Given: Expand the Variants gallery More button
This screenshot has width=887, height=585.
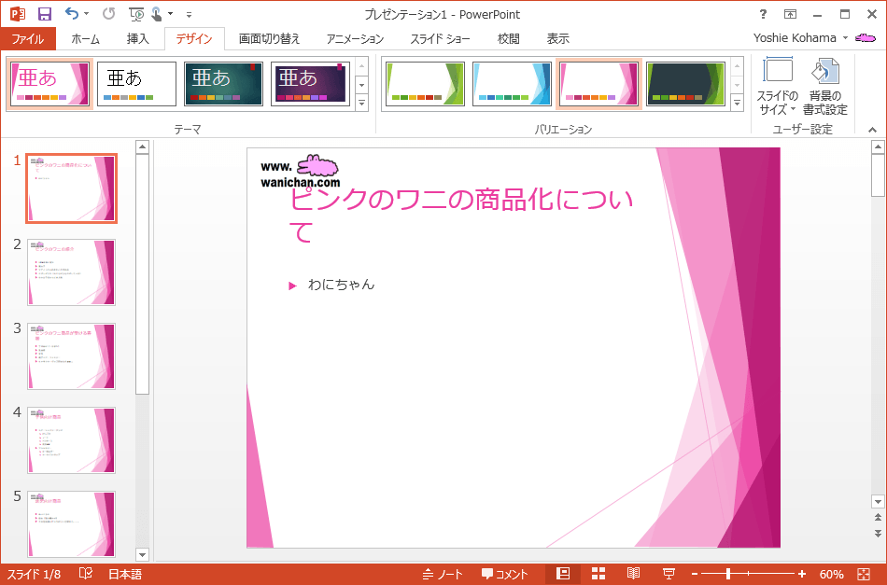Looking at the screenshot, I should click(x=737, y=104).
